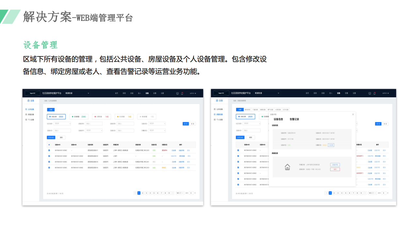Viewport: 418px width, 235px height.
Task: Click 已处理 button in dialog device info
Action: 331,145
